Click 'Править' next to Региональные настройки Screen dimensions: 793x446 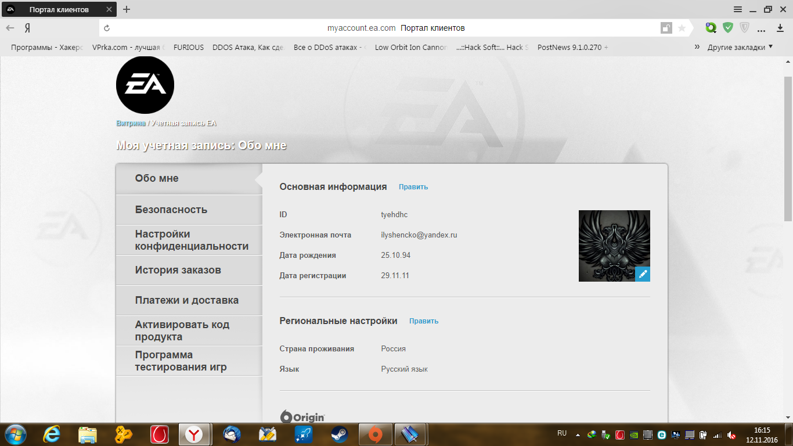click(424, 321)
